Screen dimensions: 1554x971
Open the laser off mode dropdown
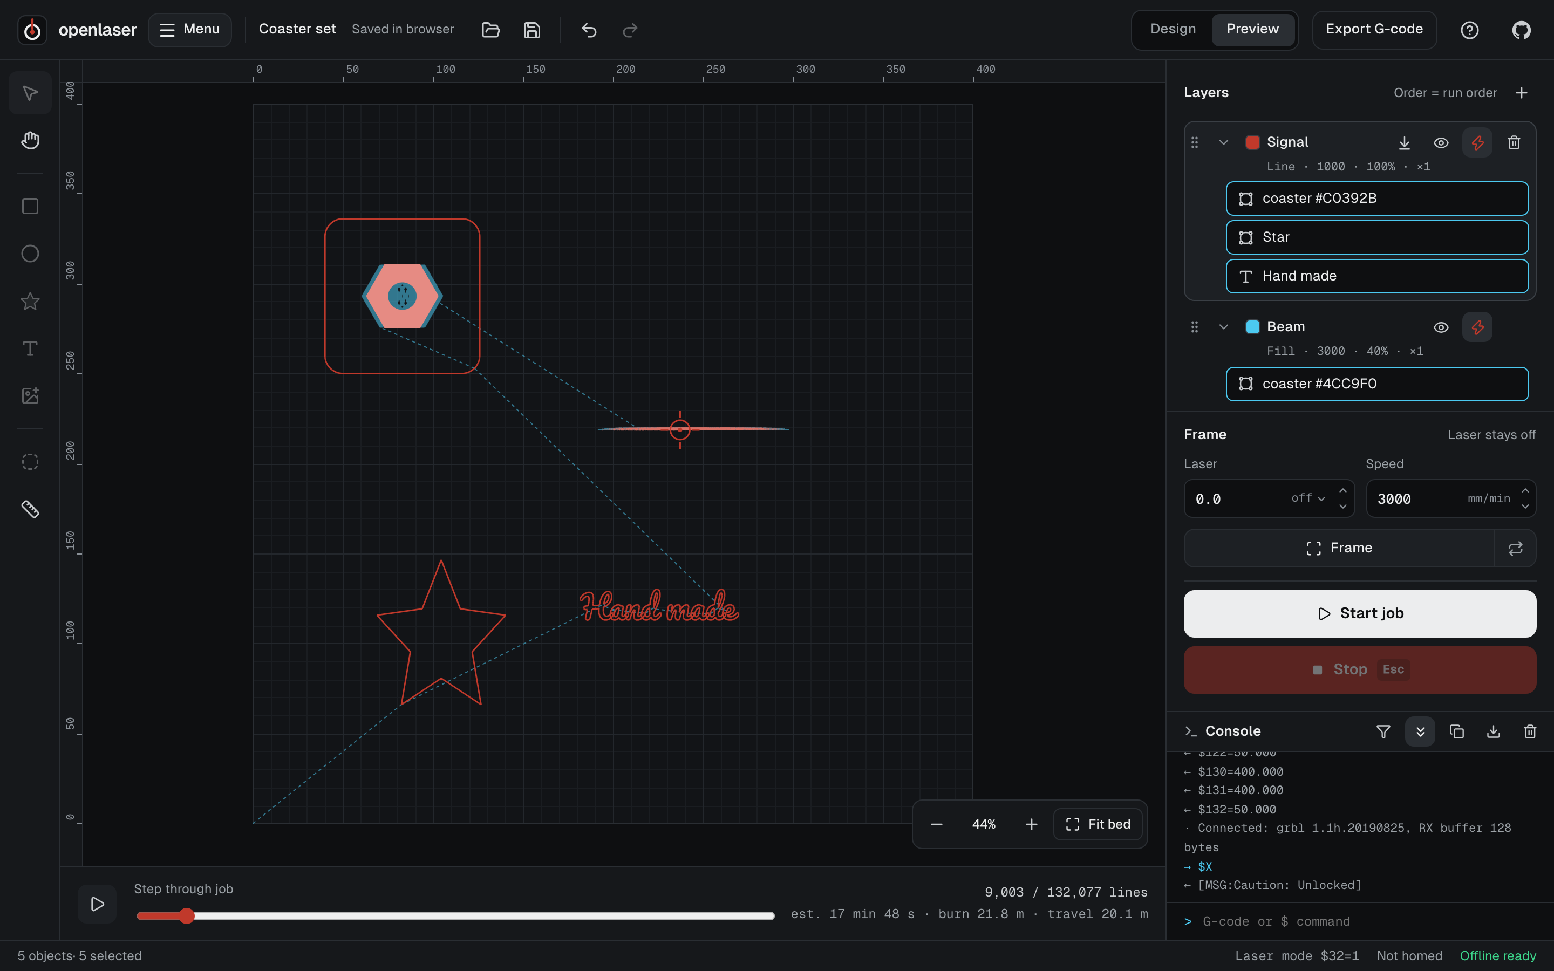pos(1308,498)
